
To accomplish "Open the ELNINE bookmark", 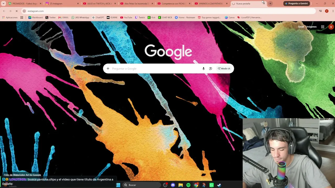I will 112,17.
